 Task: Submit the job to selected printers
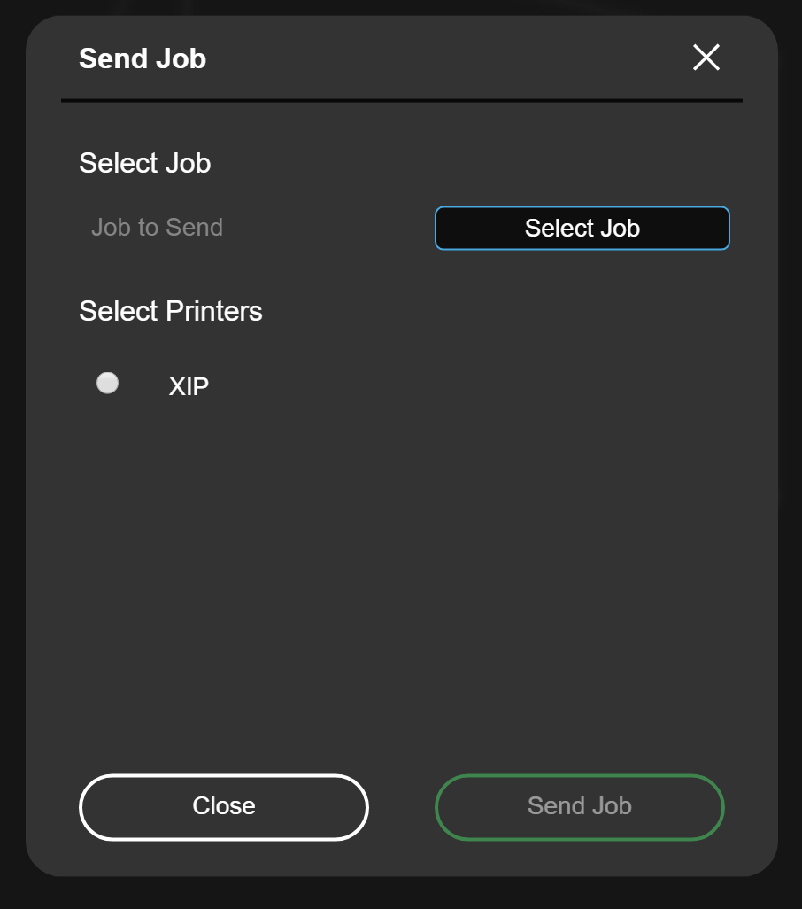click(579, 806)
